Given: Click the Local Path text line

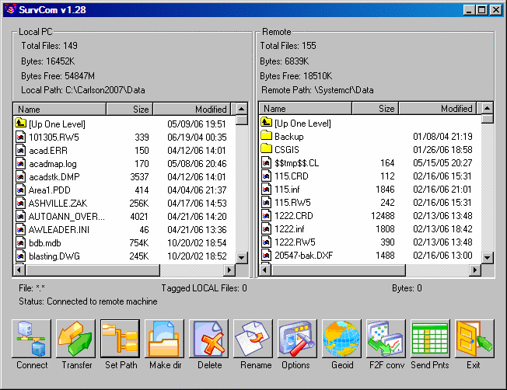Looking at the screenshot, I should click(83, 90).
